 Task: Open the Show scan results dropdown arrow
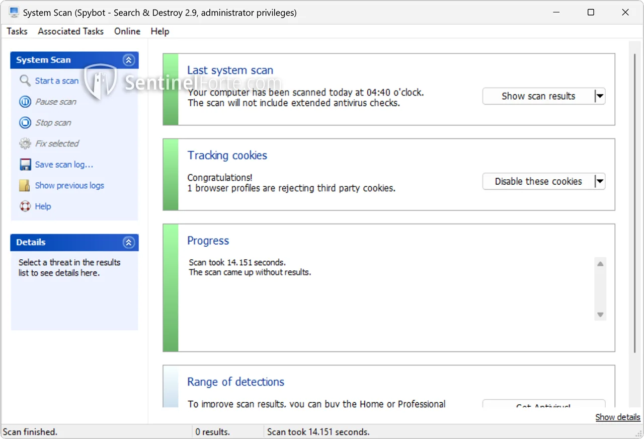click(599, 96)
